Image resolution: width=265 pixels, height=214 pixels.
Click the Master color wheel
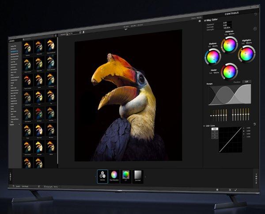229,72
